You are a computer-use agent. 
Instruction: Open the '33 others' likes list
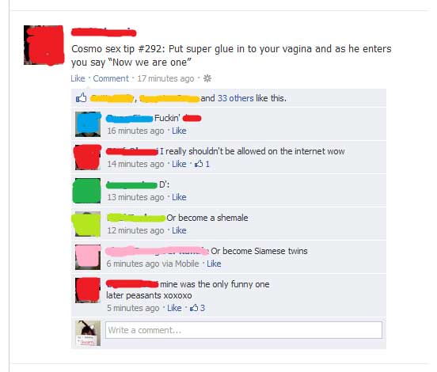(235, 98)
